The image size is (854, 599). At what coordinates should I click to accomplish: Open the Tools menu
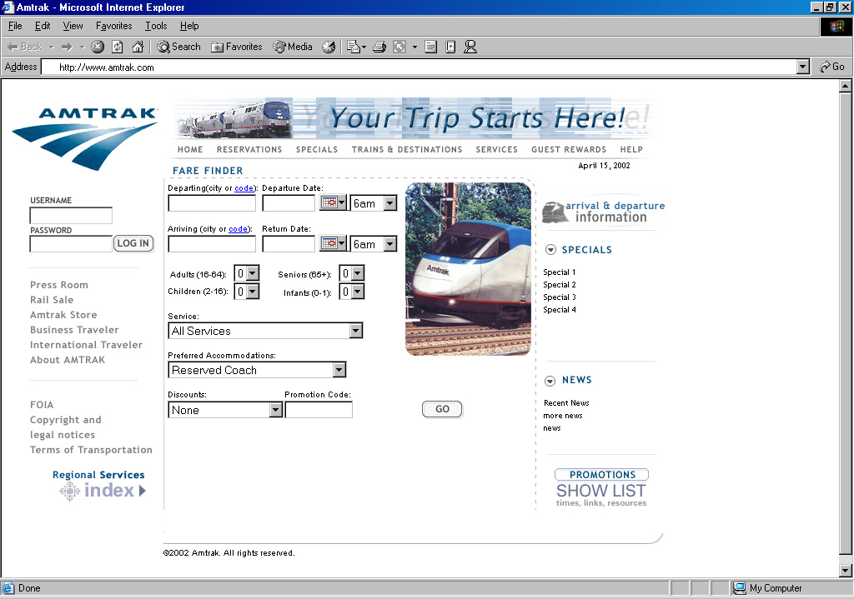tap(156, 26)
